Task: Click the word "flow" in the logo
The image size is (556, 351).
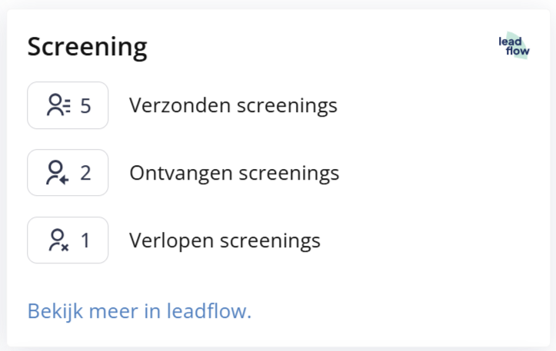Action: pyautogui.click(x=518, y=52)
